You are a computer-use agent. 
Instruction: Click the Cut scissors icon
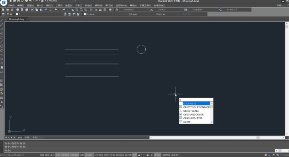pyautogui.click(x=32, y=10)
